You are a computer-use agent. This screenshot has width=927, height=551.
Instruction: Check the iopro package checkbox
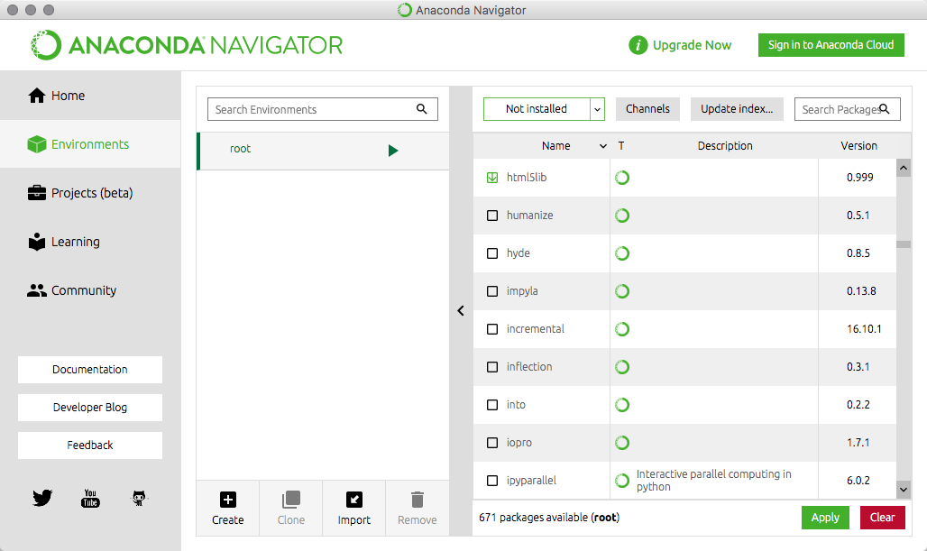491,442
